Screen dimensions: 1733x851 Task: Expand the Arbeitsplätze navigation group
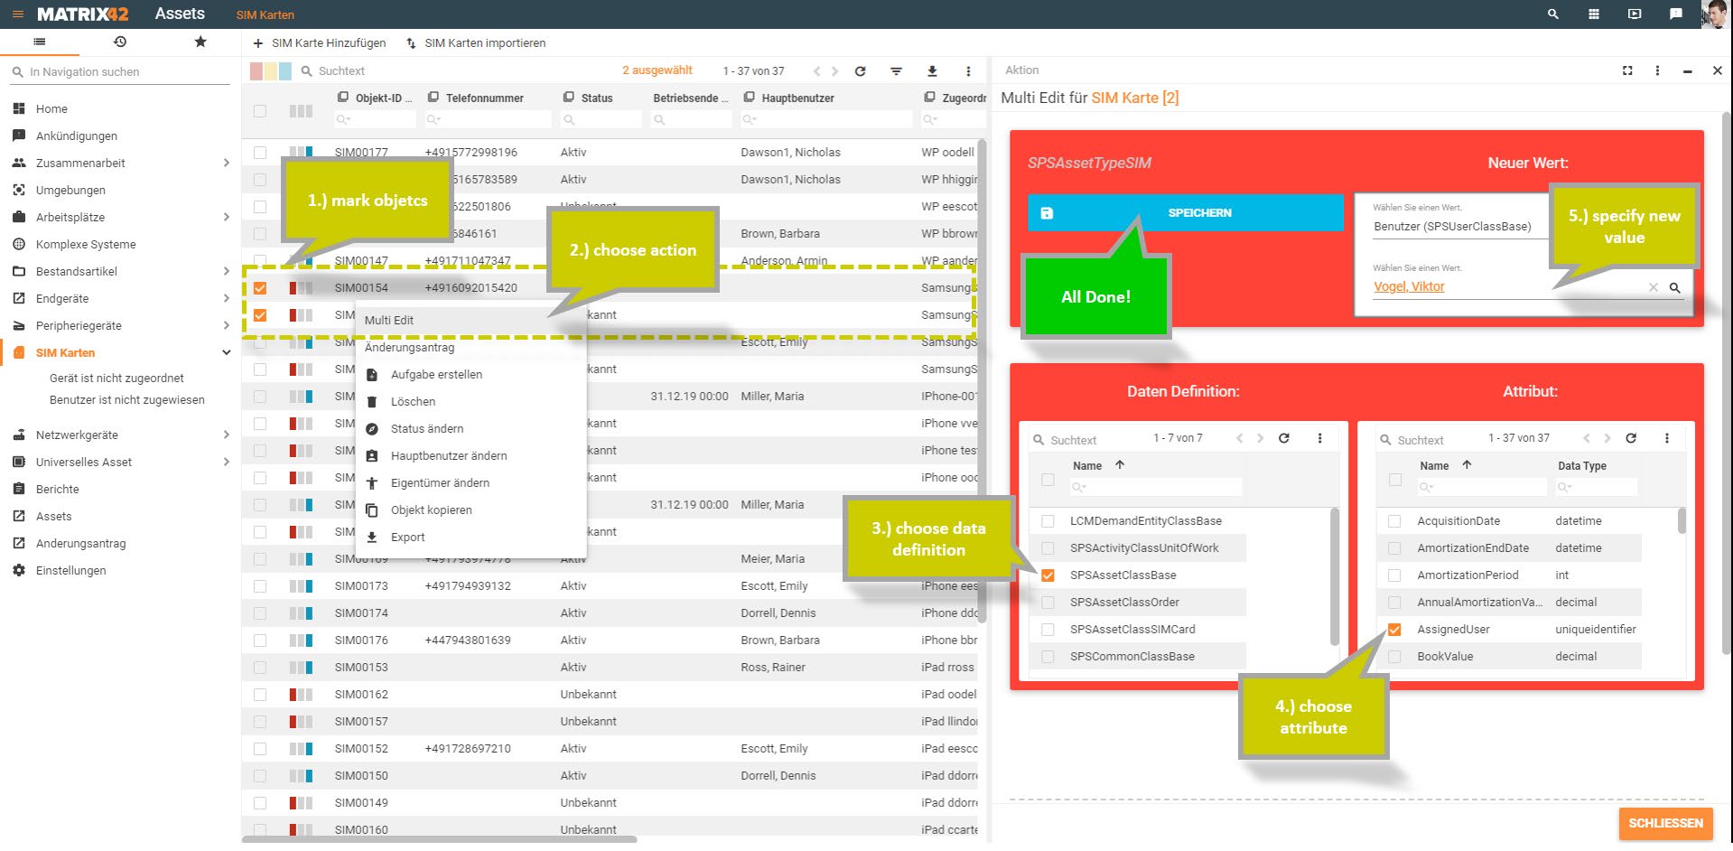pos(226,217)
